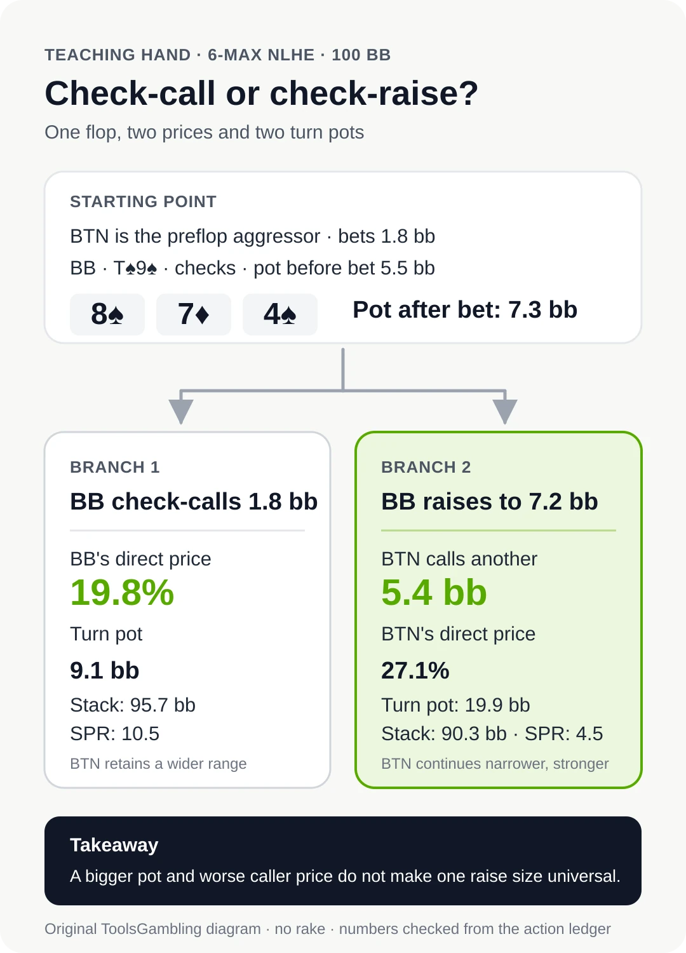Click the 19.8% direct price figure
This screenshot has height=953, width=686.
122,593
